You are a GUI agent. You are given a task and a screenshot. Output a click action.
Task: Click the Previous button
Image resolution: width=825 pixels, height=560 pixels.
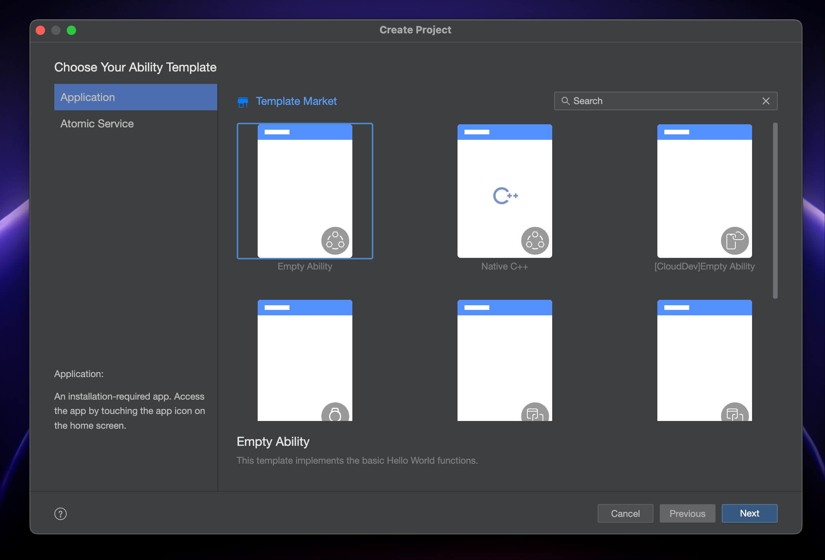[x=688, y=513]
